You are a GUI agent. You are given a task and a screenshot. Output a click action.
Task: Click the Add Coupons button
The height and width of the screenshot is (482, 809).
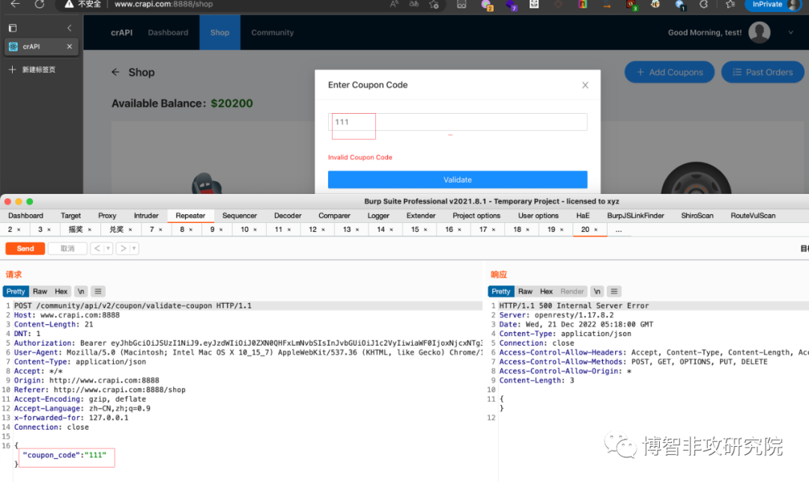[669, 72]
